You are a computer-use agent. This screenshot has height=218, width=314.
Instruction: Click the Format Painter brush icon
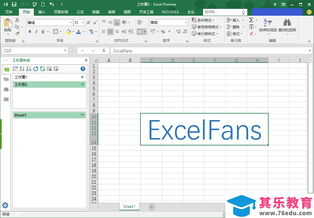click(17, 33)
